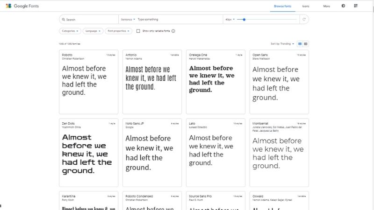Image resolution: width=374 pixels, height=210 pixels.
Task: Click the Type something preview text field
Action: coord(178,20)
